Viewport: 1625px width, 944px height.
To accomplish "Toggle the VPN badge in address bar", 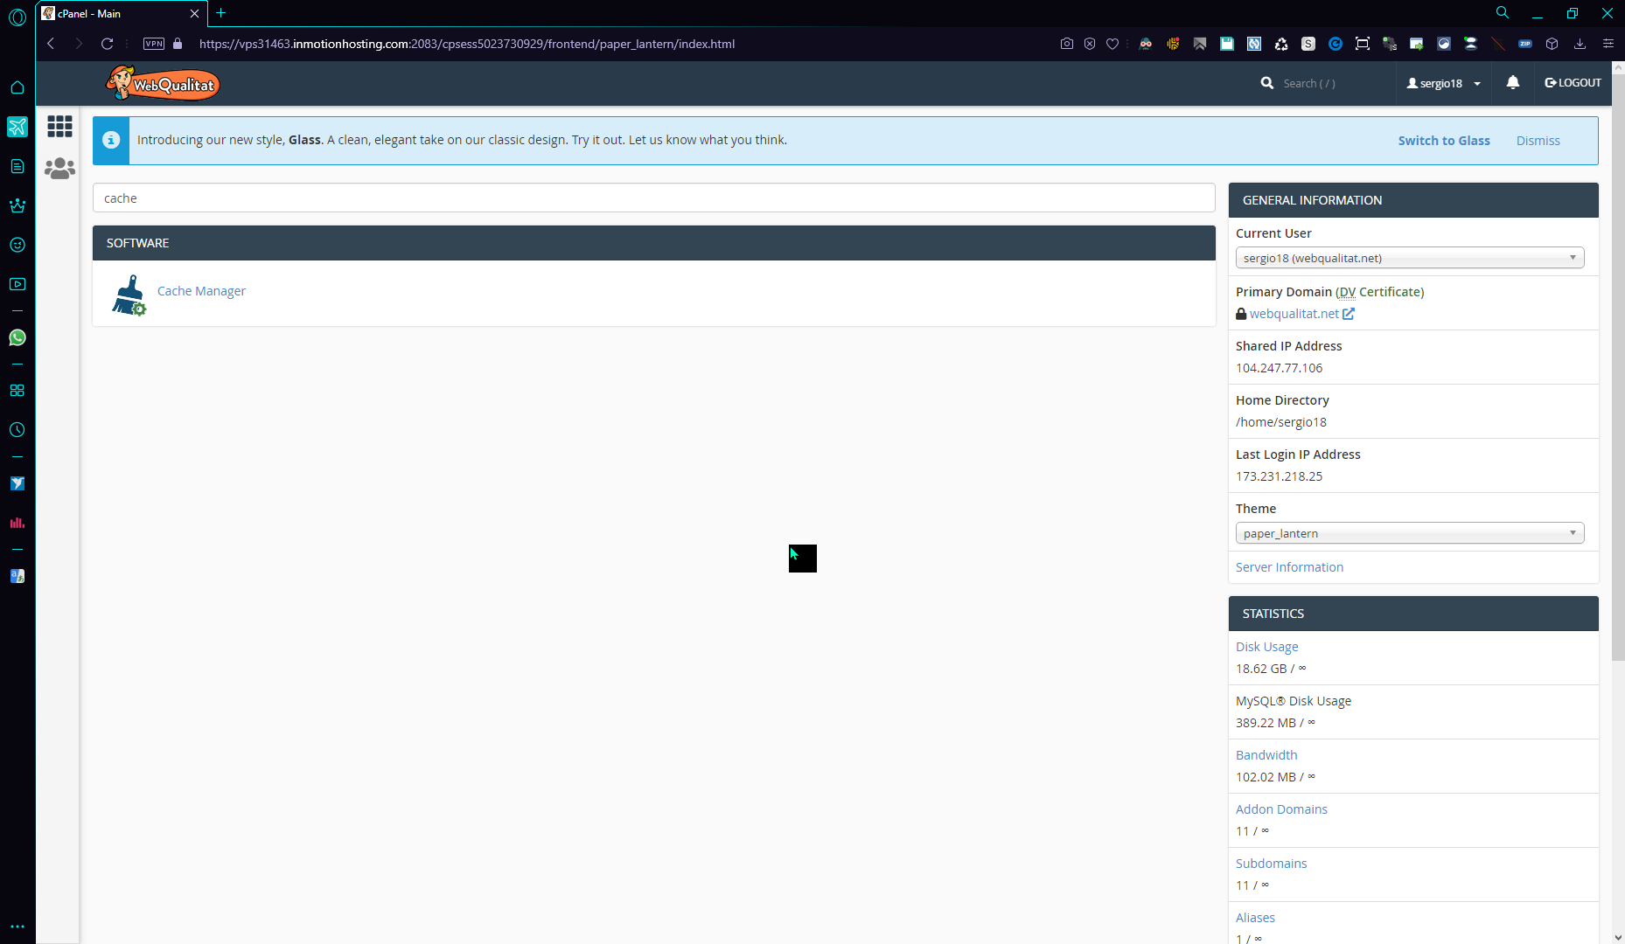I will click(x=154, y=44).
